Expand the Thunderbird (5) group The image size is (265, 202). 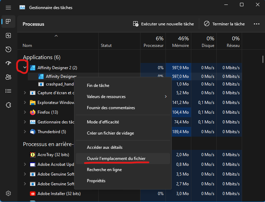25,131
